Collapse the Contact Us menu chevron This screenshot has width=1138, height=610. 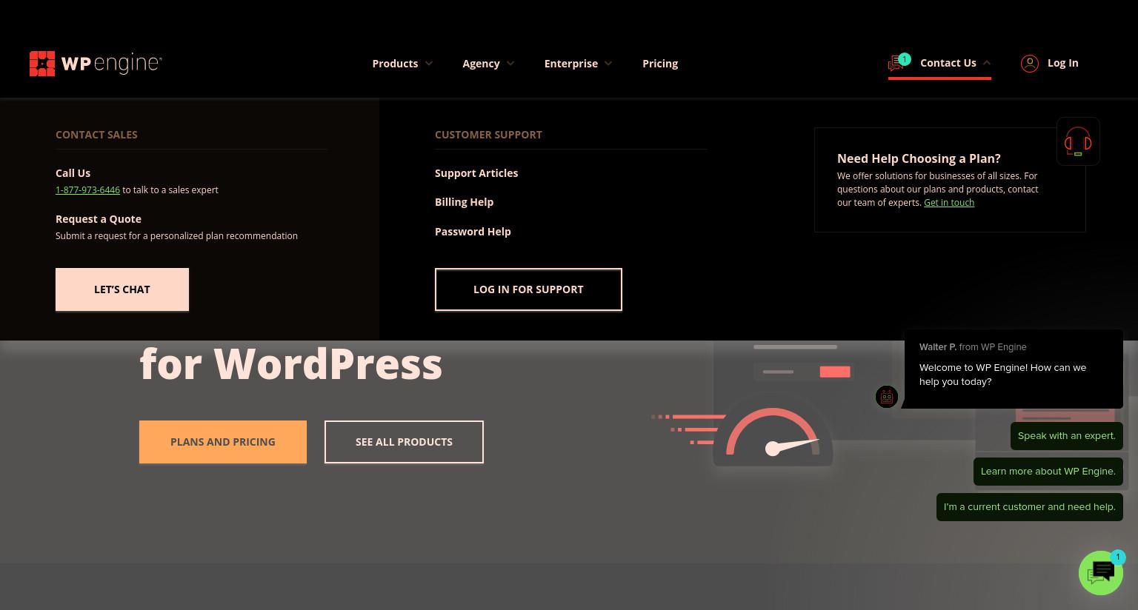tap(987, 63)
